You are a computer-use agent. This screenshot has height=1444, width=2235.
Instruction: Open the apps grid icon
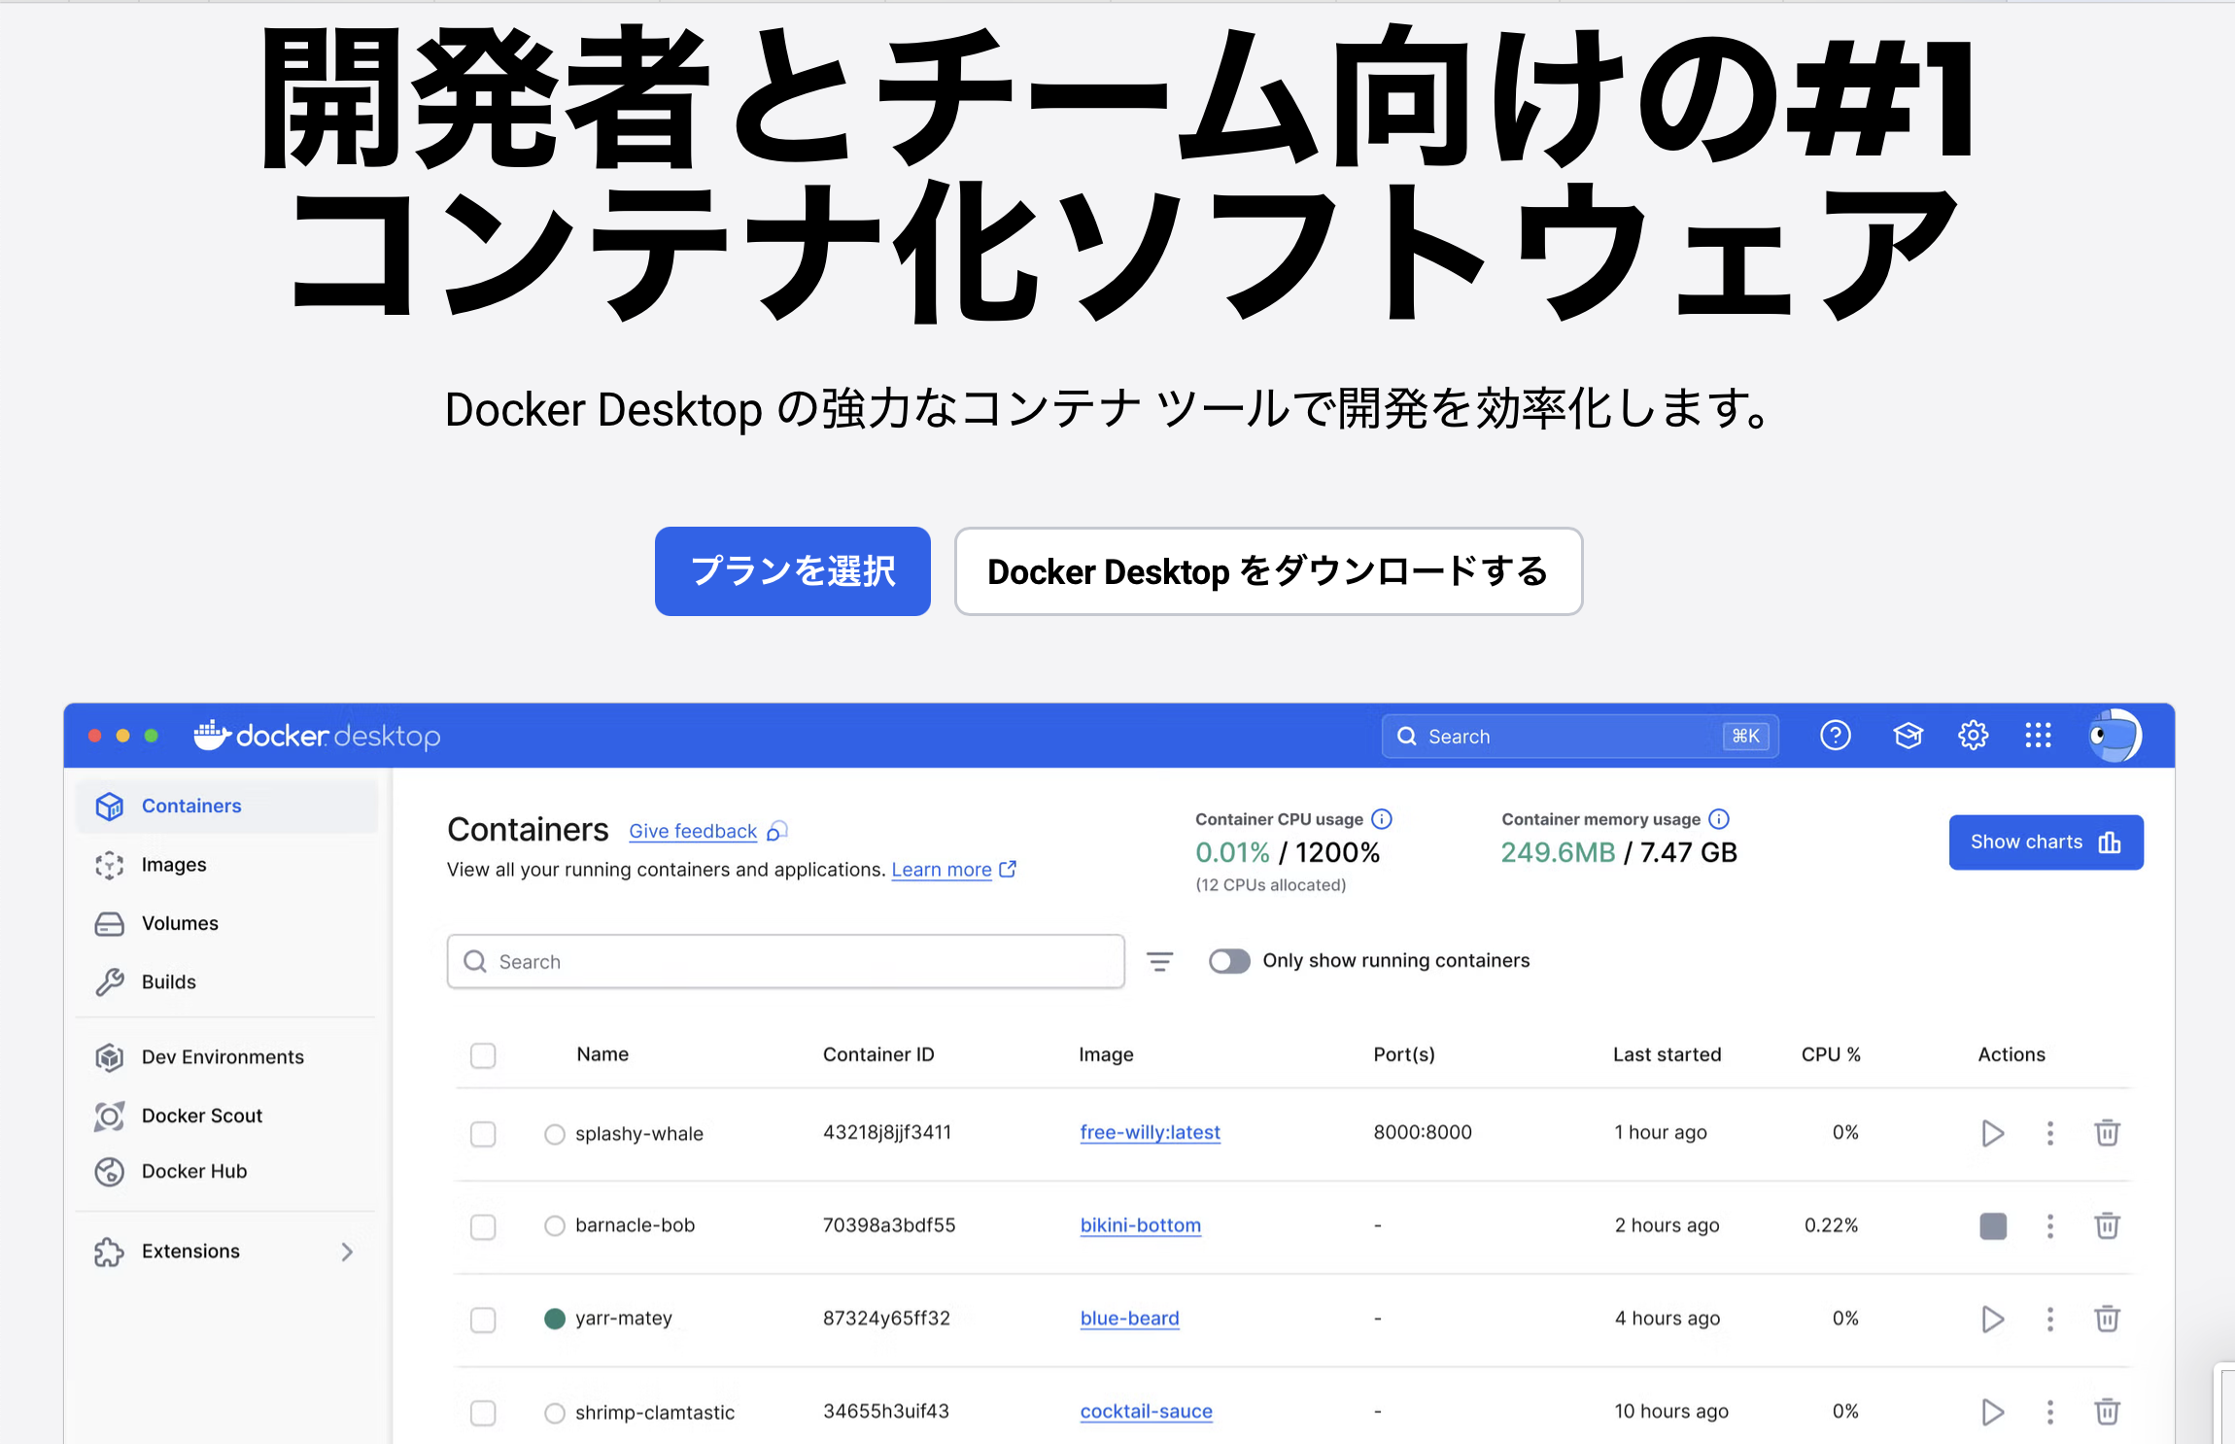click(x=2038, y=736)
